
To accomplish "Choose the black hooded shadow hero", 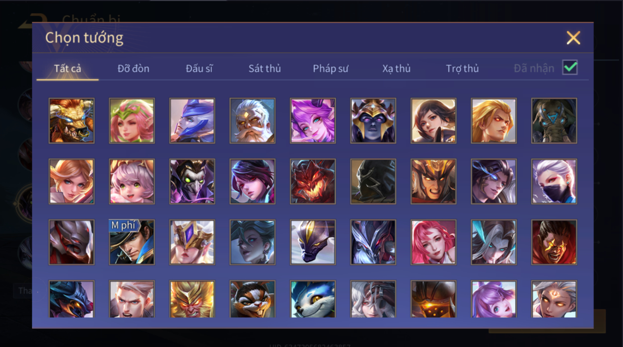I will tap(373, 181).
